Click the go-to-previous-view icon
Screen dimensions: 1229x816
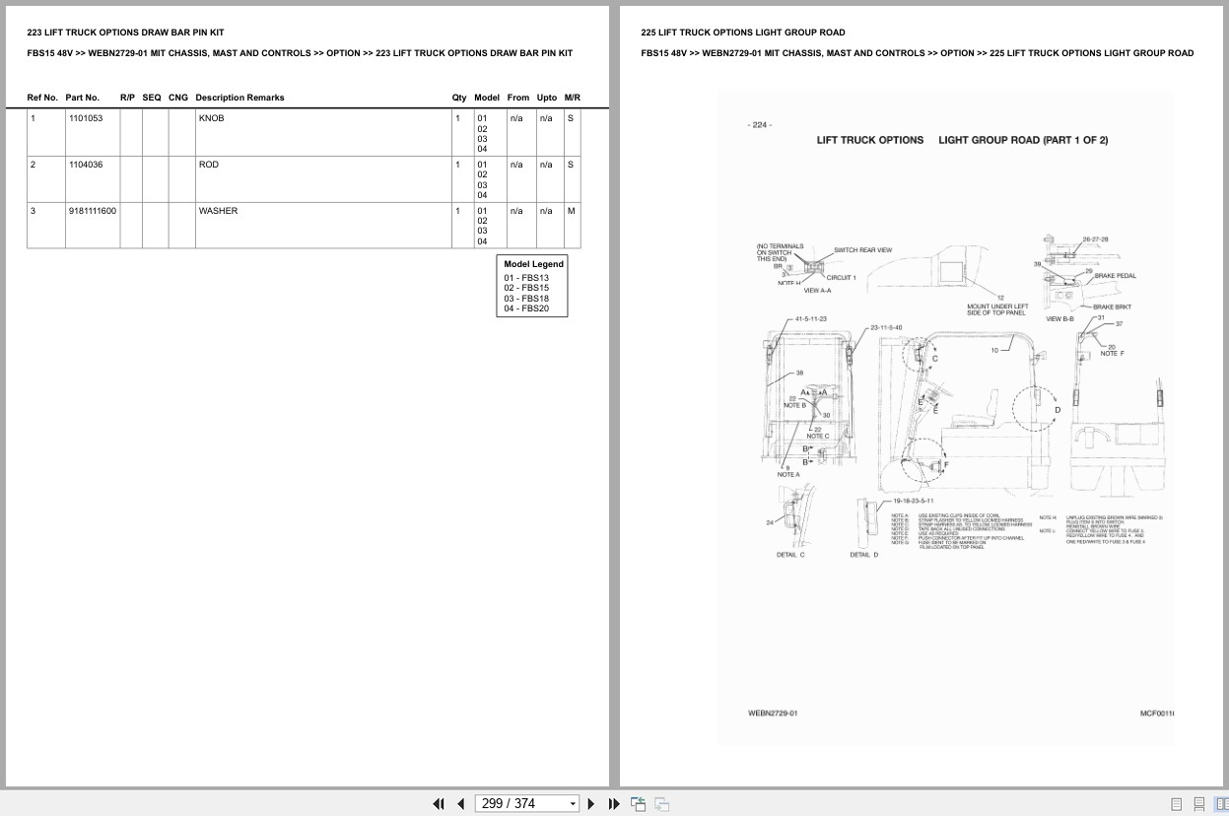pos(638,803)
